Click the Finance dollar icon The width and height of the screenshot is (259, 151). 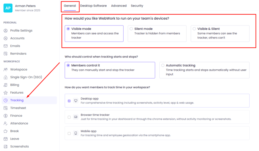(6, 116)
